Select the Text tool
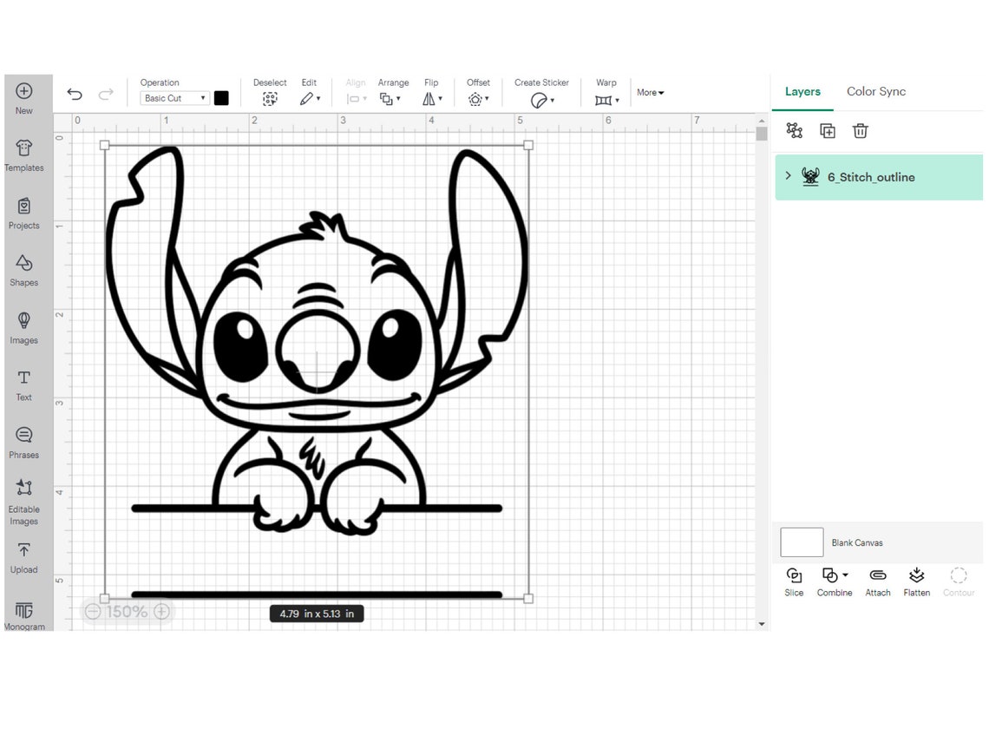 click(23, 384)
